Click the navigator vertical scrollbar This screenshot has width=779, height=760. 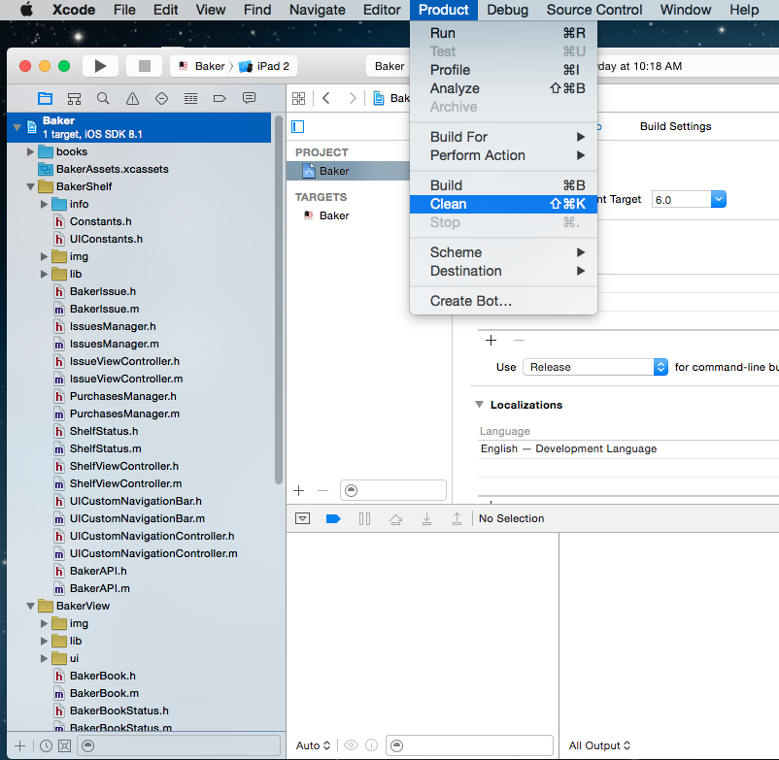click(x=279, y=299)
